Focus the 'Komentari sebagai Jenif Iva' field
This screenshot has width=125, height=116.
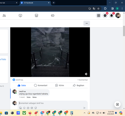click(x=52, y=103)
